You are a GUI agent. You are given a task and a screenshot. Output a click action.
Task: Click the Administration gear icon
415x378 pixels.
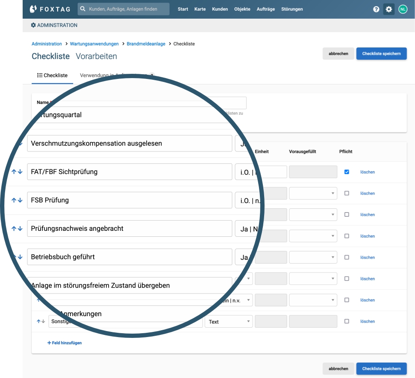(x=33, y=25)
